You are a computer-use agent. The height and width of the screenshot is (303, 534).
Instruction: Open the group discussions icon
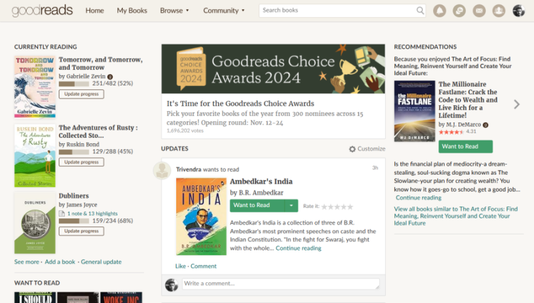point(459,11)
